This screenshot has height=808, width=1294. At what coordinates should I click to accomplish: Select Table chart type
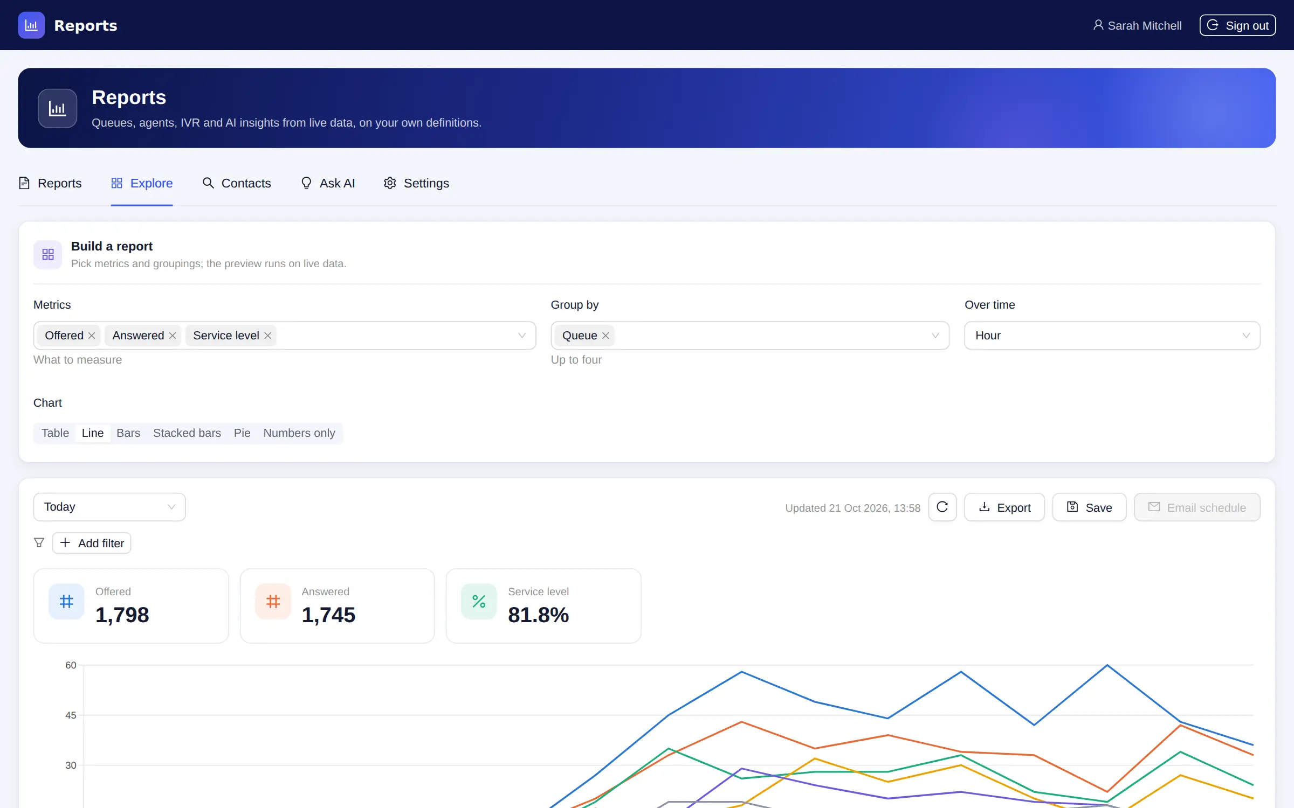tap(55, 433)
